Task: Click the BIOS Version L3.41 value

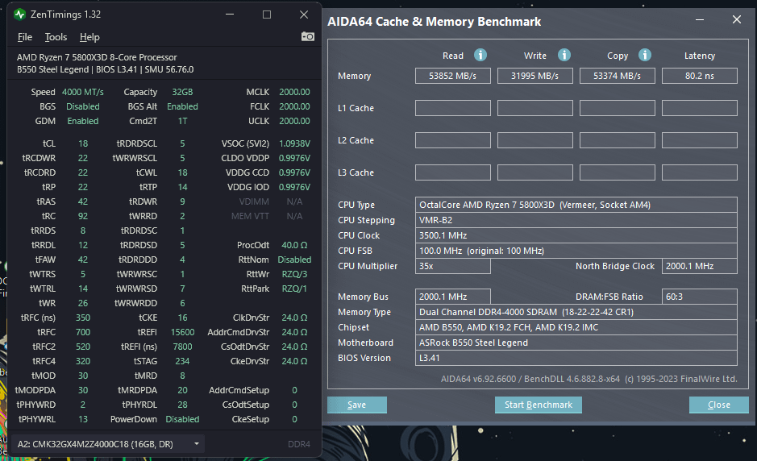Action: coord(576,358)
